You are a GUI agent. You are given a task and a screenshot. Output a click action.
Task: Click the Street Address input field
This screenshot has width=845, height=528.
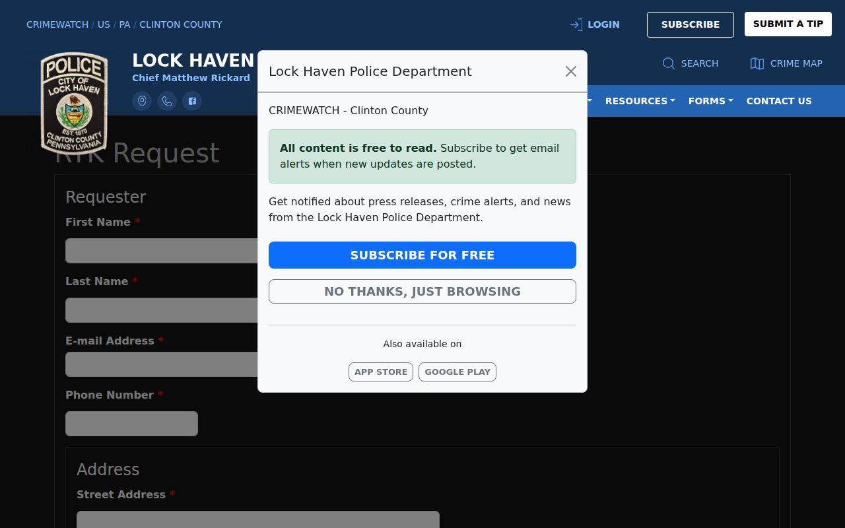tap(257, 519)
